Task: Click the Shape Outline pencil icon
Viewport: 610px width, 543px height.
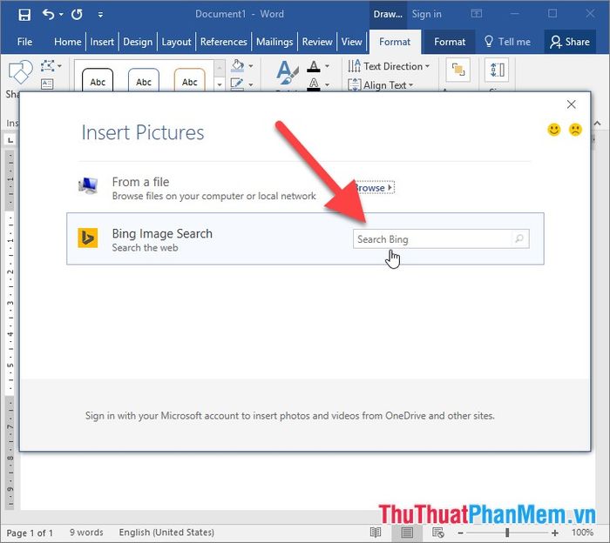Action: [x=237, y=84]
